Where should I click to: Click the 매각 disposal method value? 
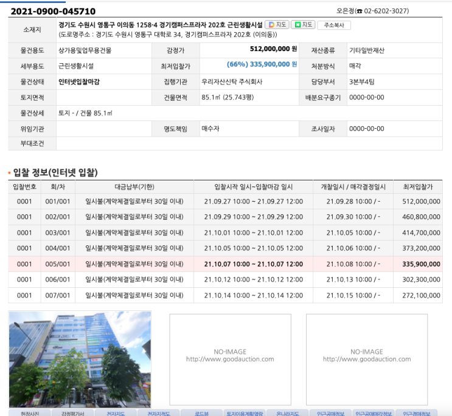pos(355,66)
